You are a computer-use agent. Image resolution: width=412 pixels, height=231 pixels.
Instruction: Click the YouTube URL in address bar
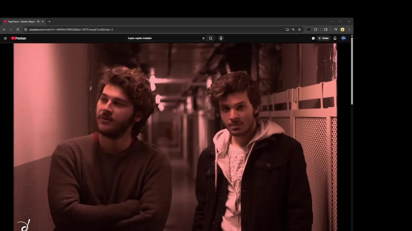click(71, 30)
